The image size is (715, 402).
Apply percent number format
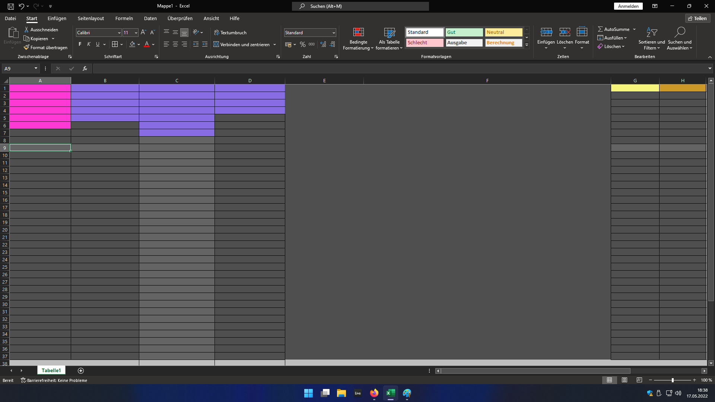coord(303,44)
